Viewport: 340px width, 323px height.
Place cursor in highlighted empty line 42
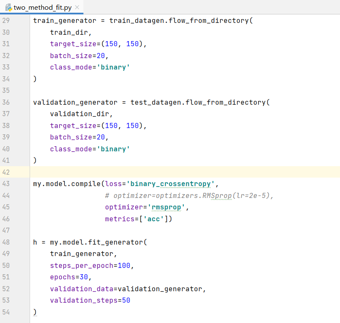185,172
